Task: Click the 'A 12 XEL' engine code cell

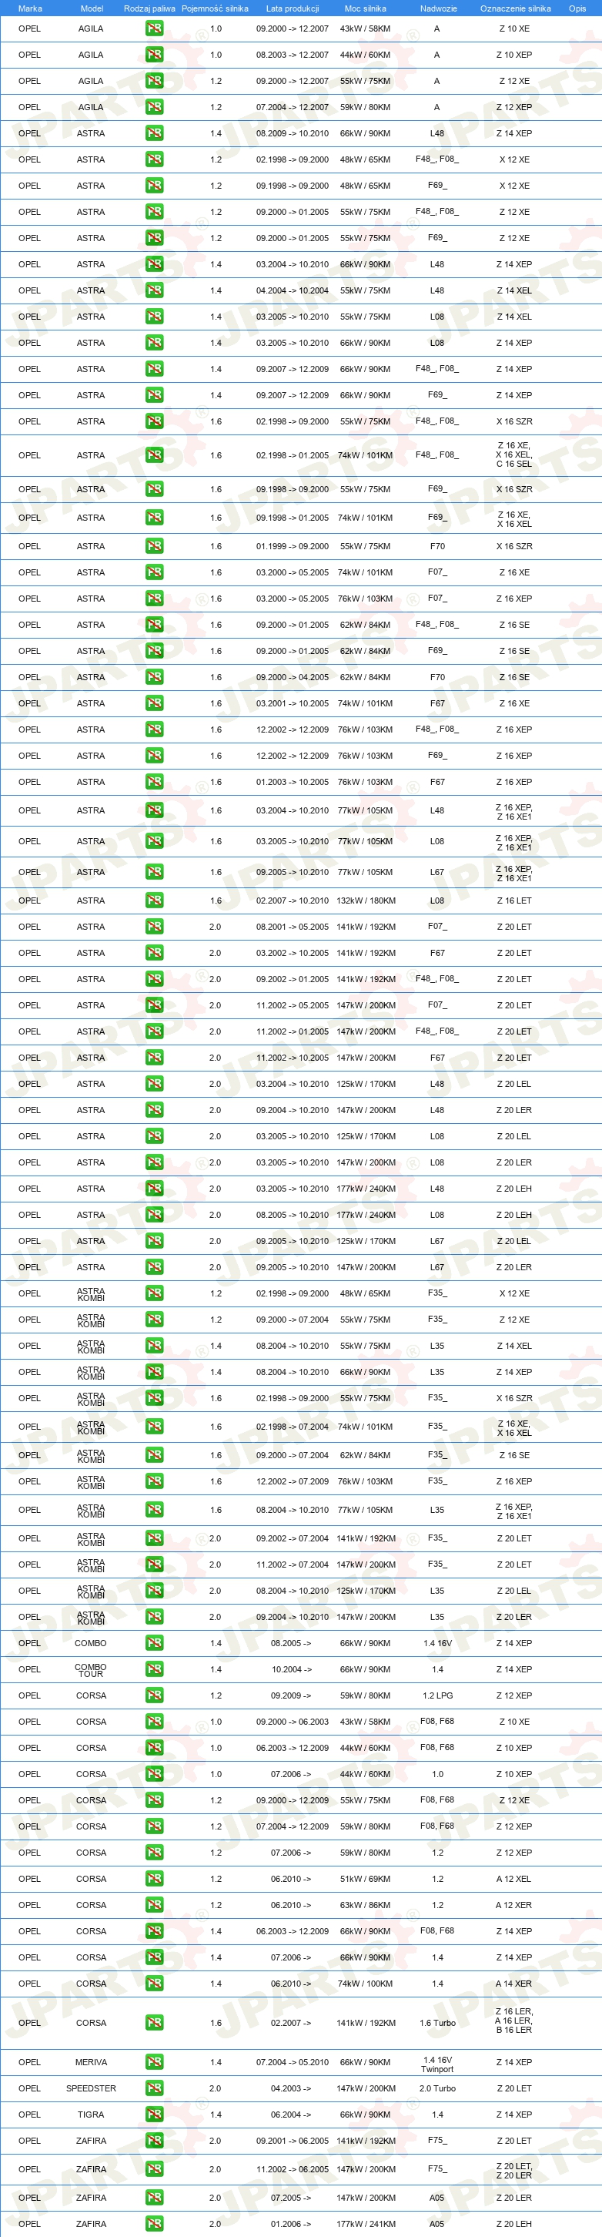Action: pos(514,1878)
